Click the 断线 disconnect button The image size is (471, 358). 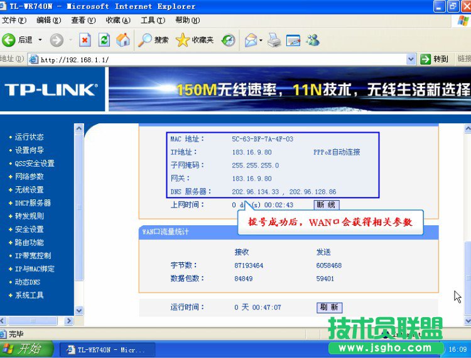click(x=327, y=205)
